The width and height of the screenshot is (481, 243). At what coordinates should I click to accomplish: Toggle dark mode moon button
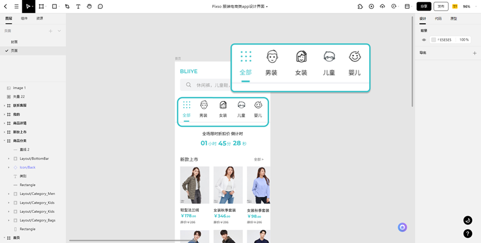[468, 220]
